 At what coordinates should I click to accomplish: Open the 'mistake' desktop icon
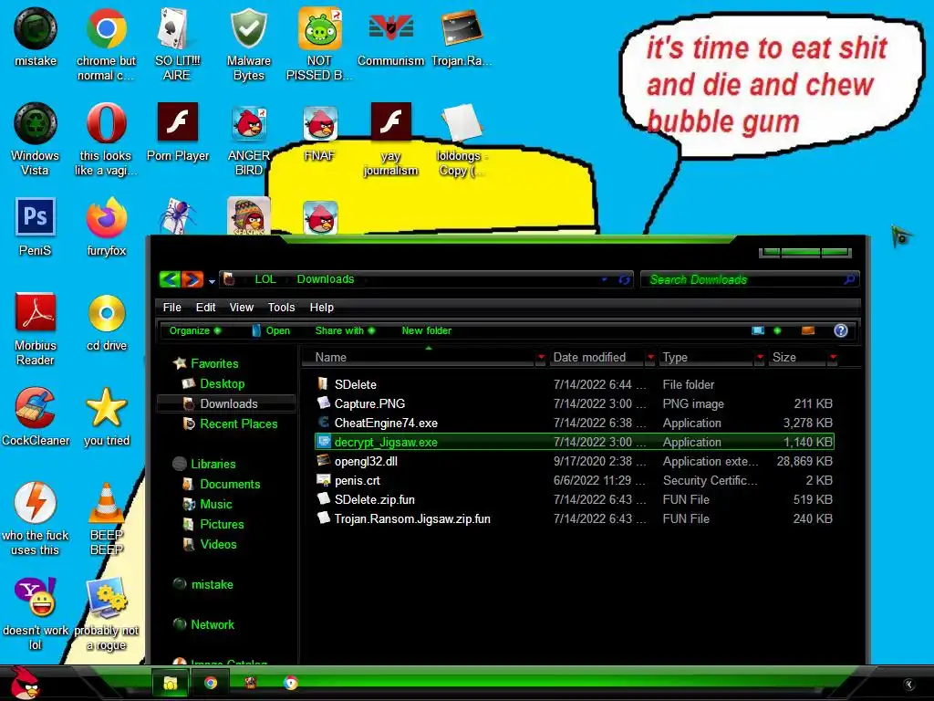[x=36, y=37]
